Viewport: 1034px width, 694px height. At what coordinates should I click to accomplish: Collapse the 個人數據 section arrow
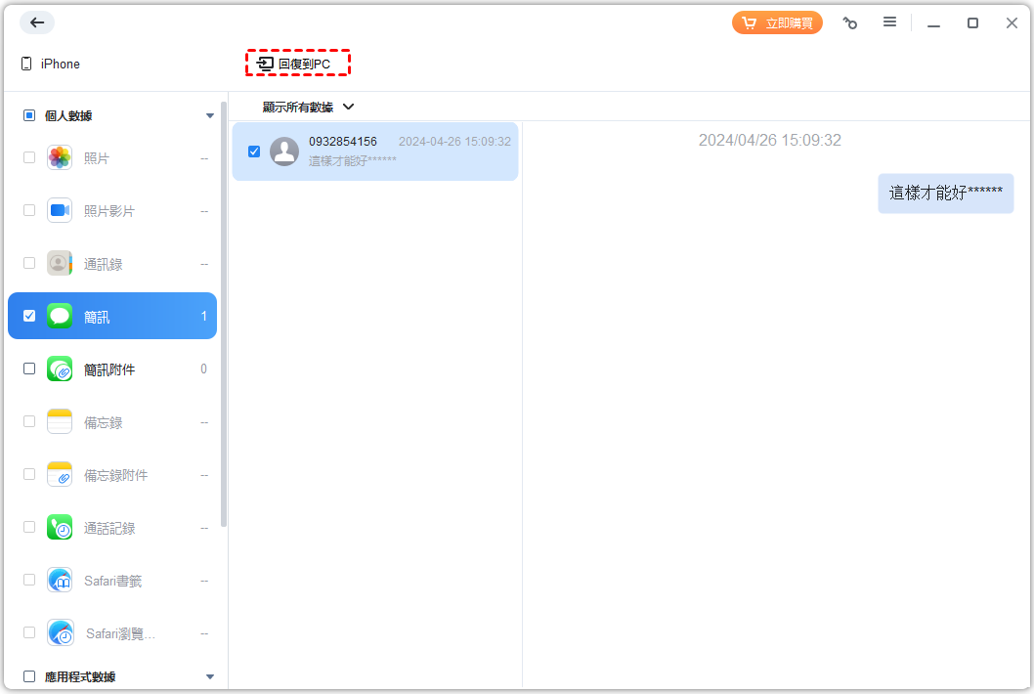209,115
